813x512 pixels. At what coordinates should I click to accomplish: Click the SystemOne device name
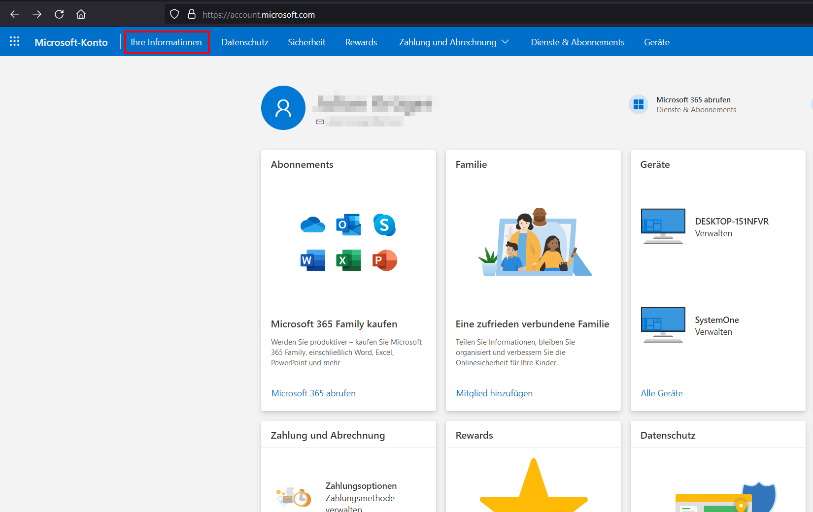point(717,320)
